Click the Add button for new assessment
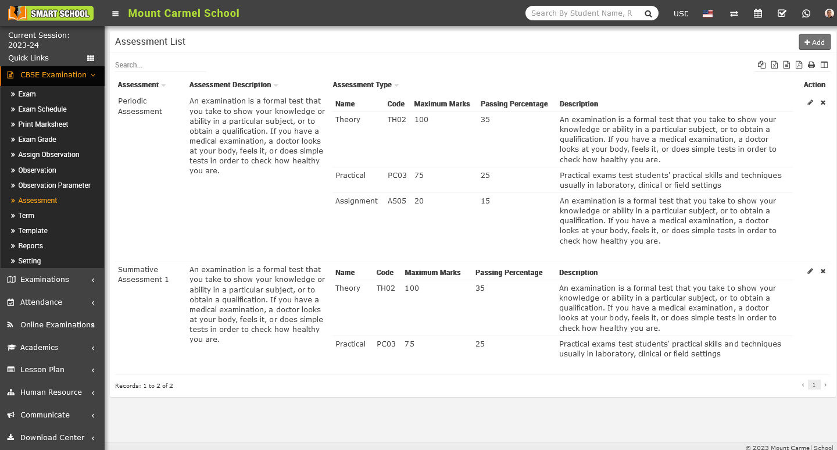 tap(814, 42)
